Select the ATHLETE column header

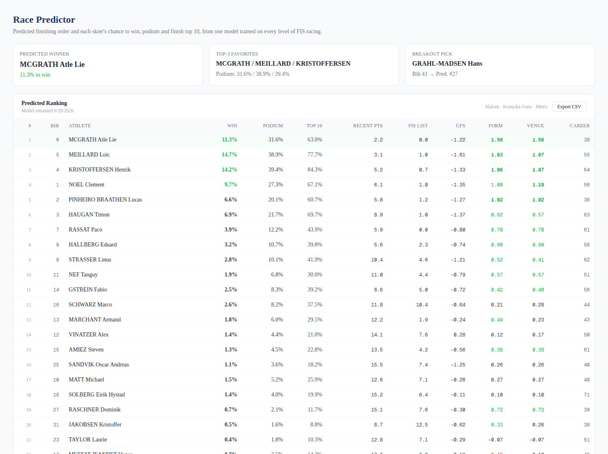click(x=80, y=126)
